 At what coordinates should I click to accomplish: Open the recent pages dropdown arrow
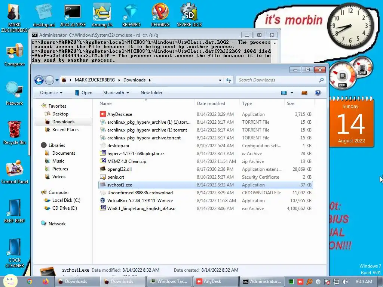point(57,80)
